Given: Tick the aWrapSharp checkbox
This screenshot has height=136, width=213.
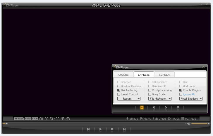Looking at the screenshot, I should 150,82.
